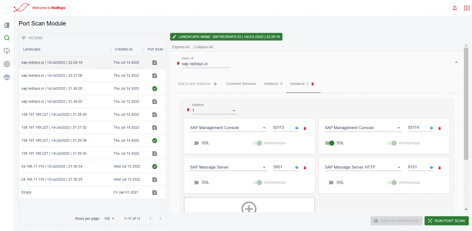Click Run Port Scan button
This screenshot has width=472, height=231.
coord(446,221)
